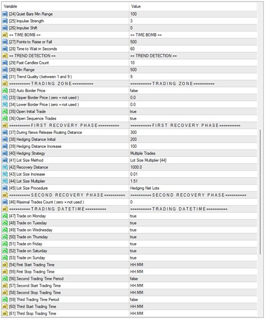Click the double icon for Lower Border Price
This screenshot has width=265, height=319.
[5, 105]
